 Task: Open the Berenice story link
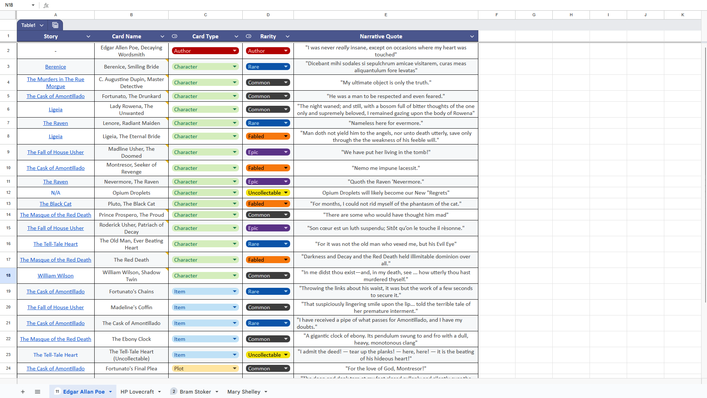[x=56, y=67]
